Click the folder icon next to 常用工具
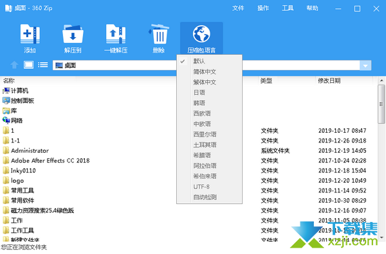Viewport: 386px width, 254px height. pos(6,190)
